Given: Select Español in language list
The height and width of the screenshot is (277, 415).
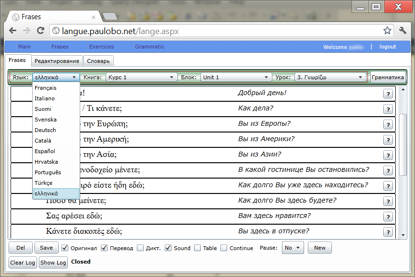Looking at the screenshot, I should 56,151.
